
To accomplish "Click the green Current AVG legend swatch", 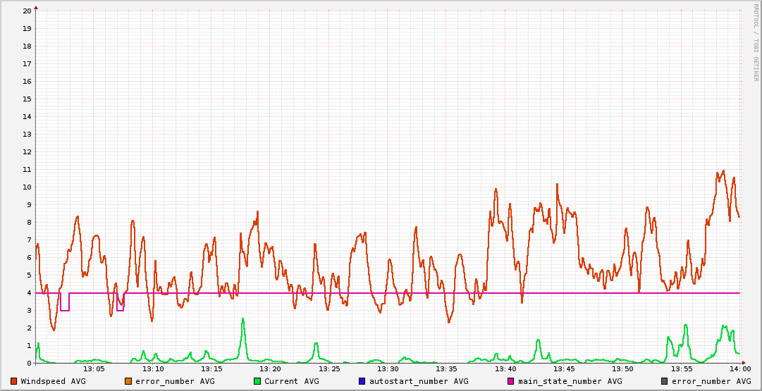I will pyautogui.click(x=257, y=381).
